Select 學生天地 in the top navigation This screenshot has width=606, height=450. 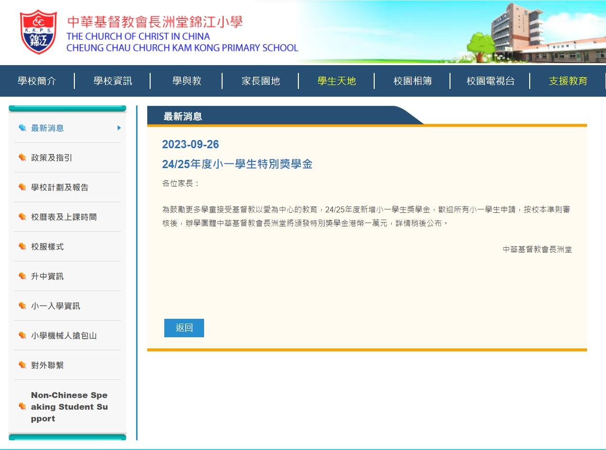tap(336, 81)
